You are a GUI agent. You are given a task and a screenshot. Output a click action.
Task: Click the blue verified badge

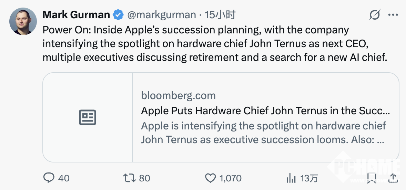tap(119, 15)
